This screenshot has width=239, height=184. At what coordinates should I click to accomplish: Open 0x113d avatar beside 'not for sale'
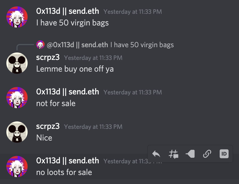point(17,98)
